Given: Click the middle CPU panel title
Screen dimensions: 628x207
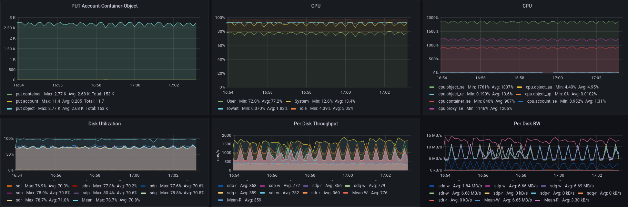Looking at the screenshot, I should coord(315,6).
